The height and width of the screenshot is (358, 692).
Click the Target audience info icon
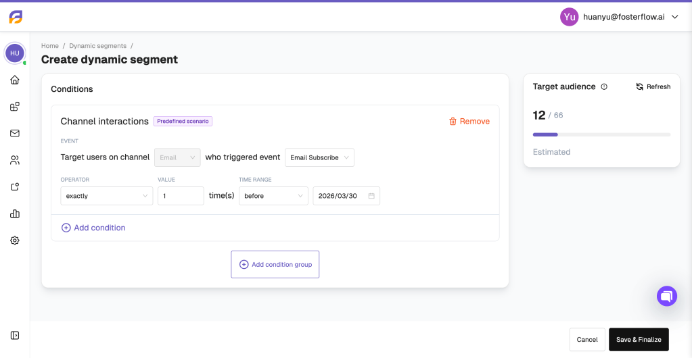pyautogui.click(x=604, y=87)
